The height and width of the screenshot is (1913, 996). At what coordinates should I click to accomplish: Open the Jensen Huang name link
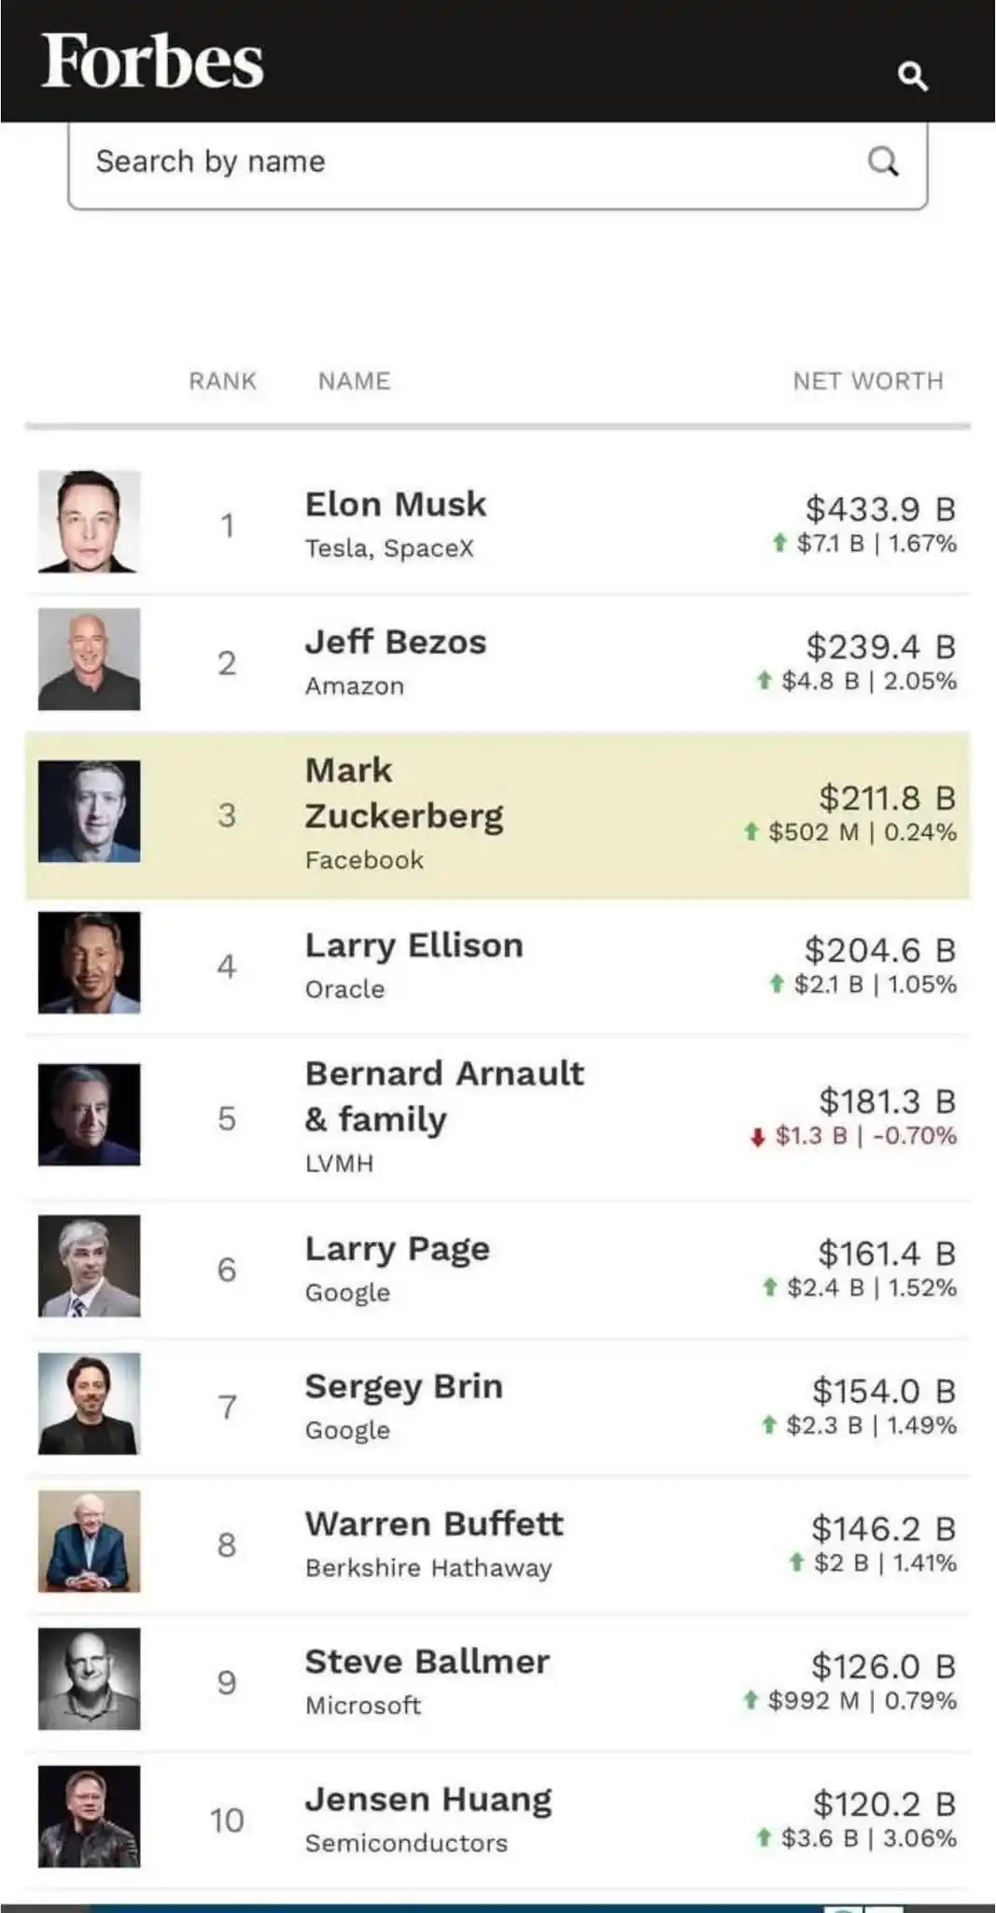(428, 1799)
